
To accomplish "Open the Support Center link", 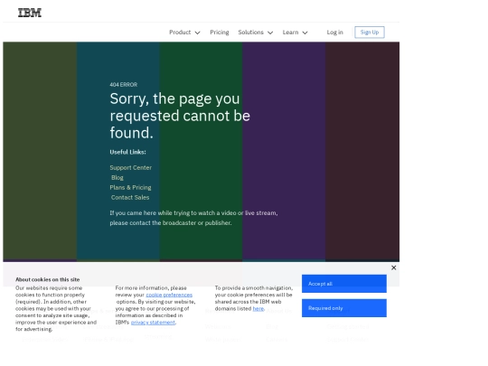I will [131, 167].
